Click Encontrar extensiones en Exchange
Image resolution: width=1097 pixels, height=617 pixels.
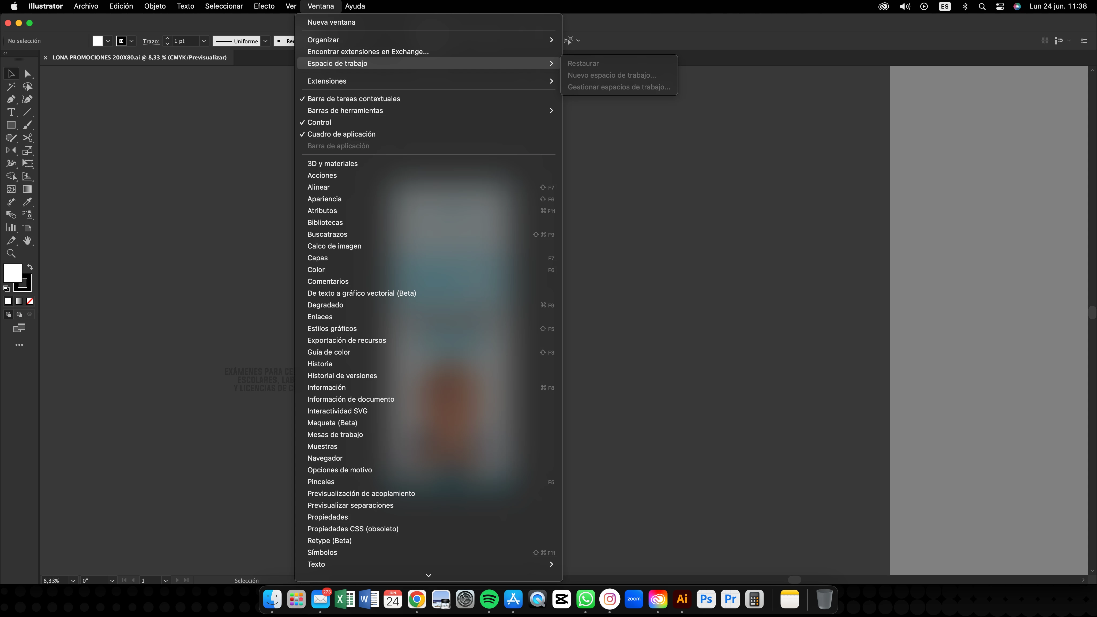click(x=367, y=51)
